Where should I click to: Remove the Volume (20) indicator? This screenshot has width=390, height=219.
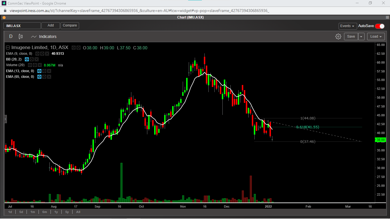40,65
